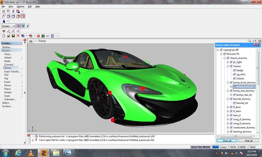Click the second crossed axes icon
This screenshot has height=157, width=262.
tap(13, 31)
